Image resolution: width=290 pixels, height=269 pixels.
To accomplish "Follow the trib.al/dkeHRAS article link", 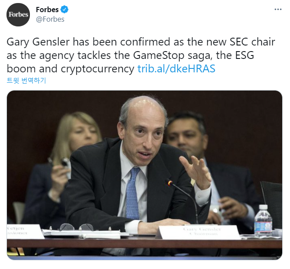I will tap(176, 68).
